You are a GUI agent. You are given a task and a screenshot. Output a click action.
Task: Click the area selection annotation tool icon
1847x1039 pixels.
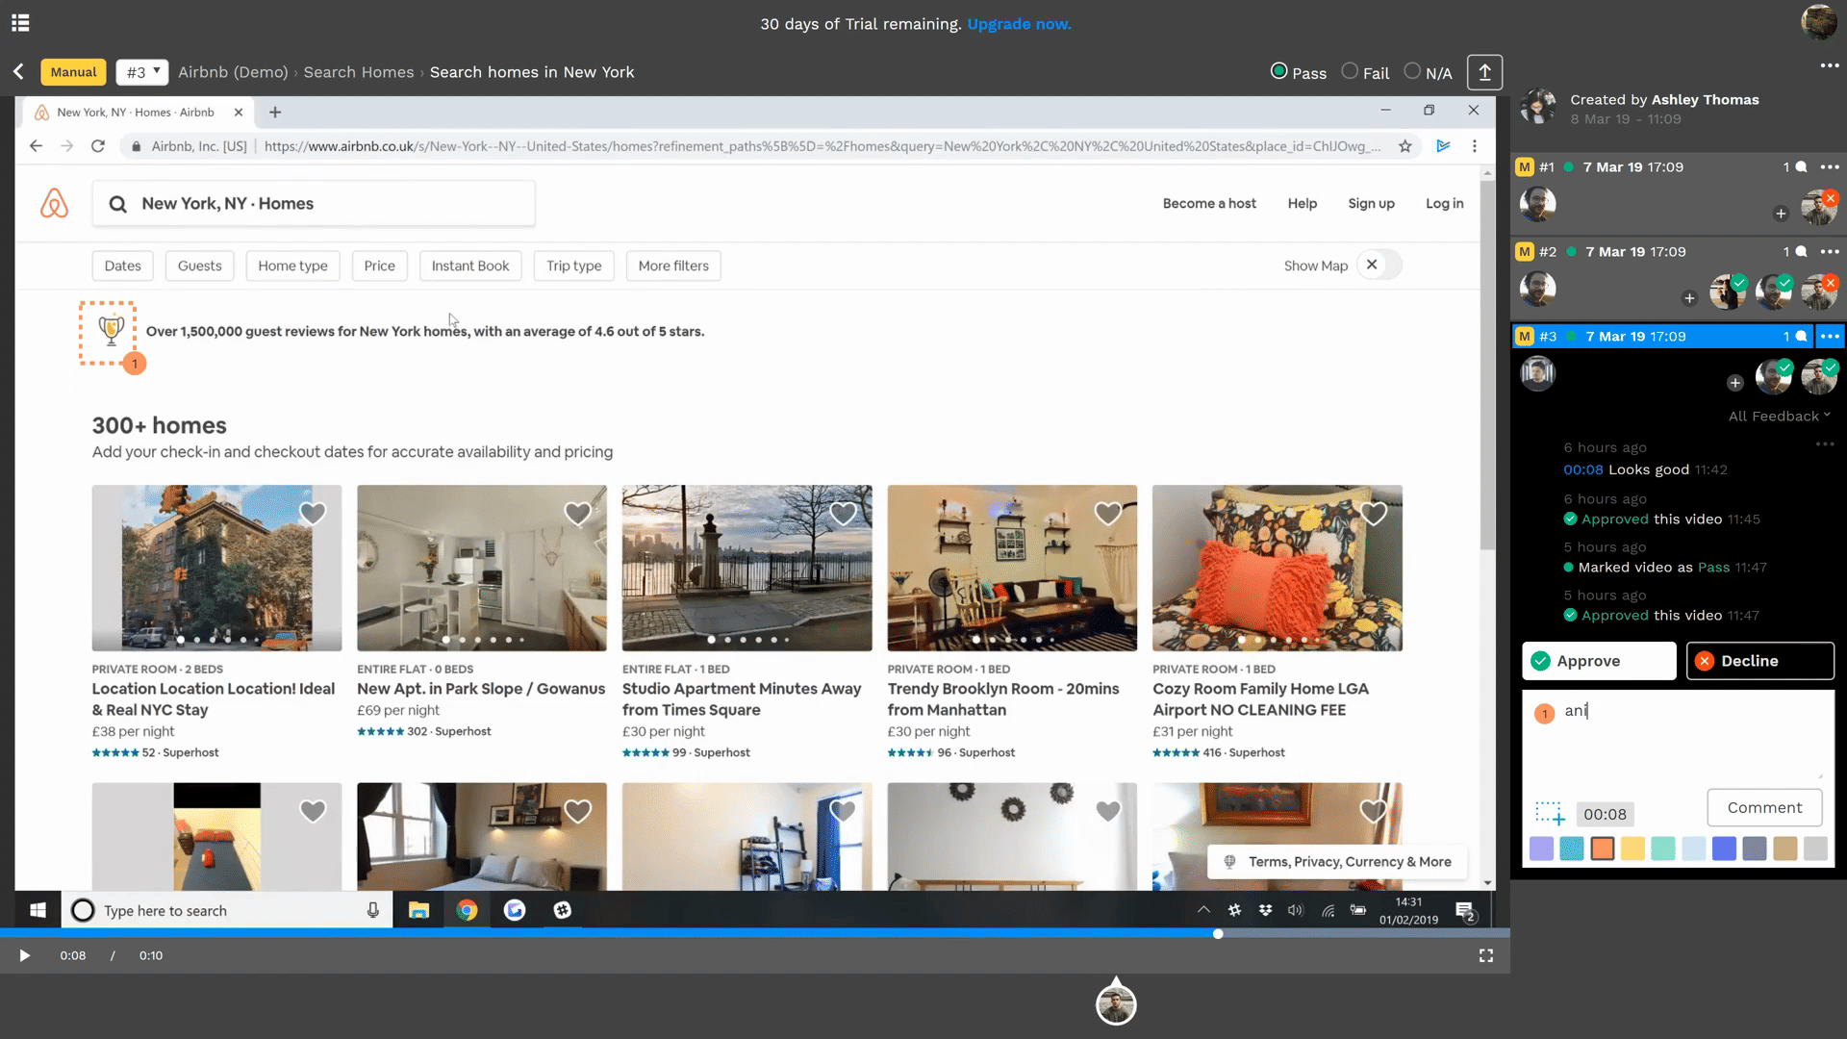[x=1549, y=814]
